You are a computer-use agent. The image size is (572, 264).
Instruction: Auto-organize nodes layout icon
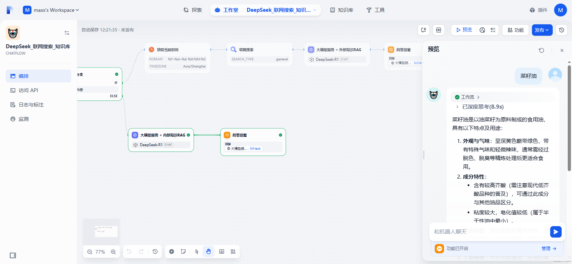[233, 251]
